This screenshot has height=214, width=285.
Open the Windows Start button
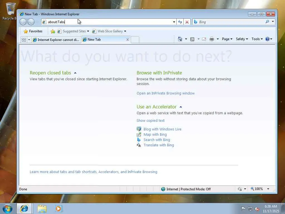[x=8, y=208]
